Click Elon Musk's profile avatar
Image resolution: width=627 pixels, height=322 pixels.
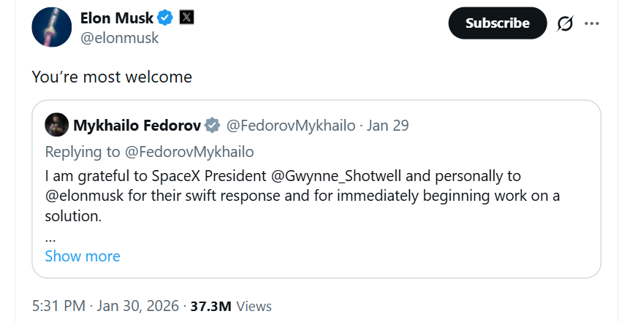click(x=52, y=28)
